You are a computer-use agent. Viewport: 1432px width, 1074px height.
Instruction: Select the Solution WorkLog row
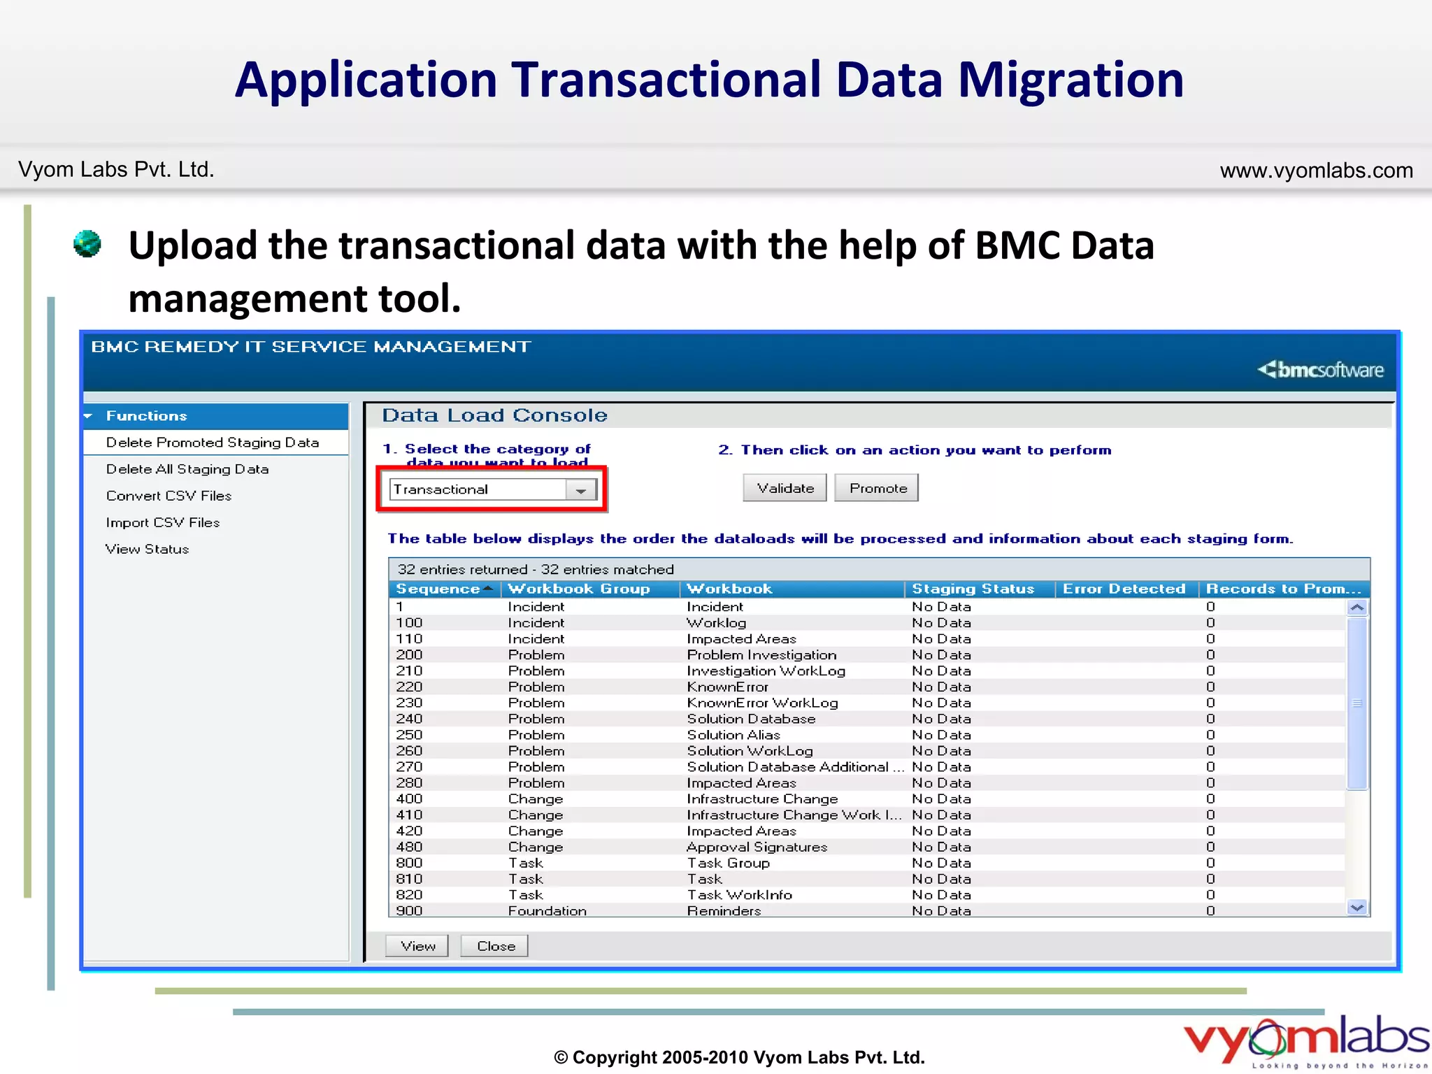click(x=867, y=751)
